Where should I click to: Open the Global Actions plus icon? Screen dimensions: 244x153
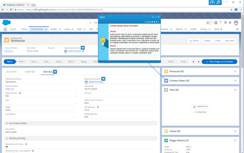coord(216,23)
